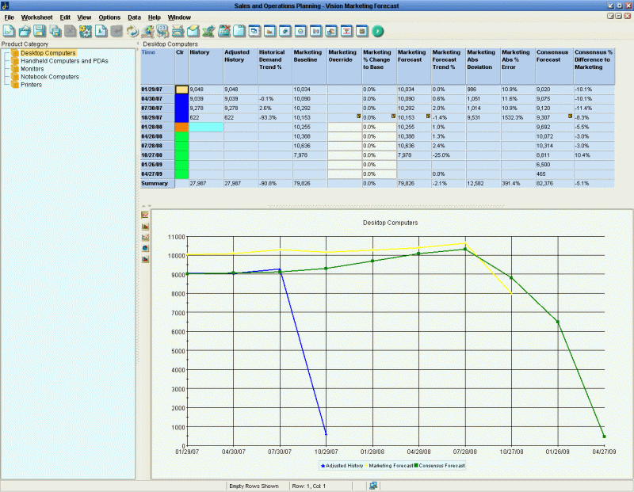This screenshot has height=492, width=634.
Task: Click the Summary row label
Action: 157,184
